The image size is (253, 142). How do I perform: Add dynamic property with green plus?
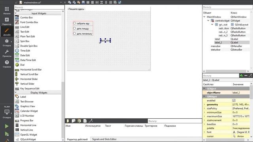242,75
